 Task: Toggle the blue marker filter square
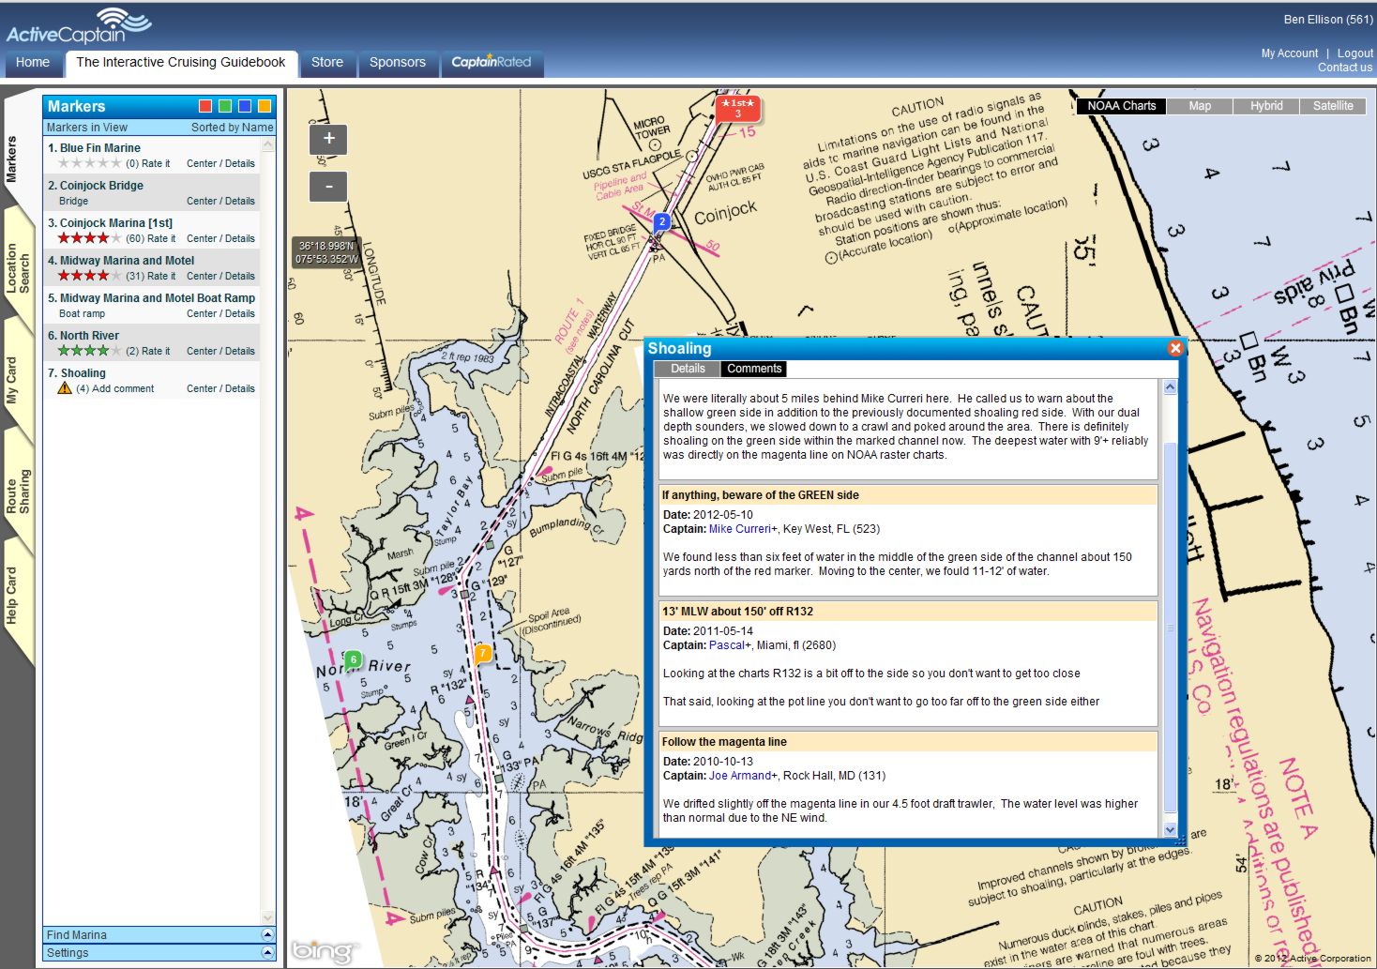[245, 106]
